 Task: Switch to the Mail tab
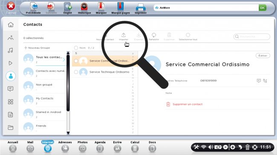30,147
